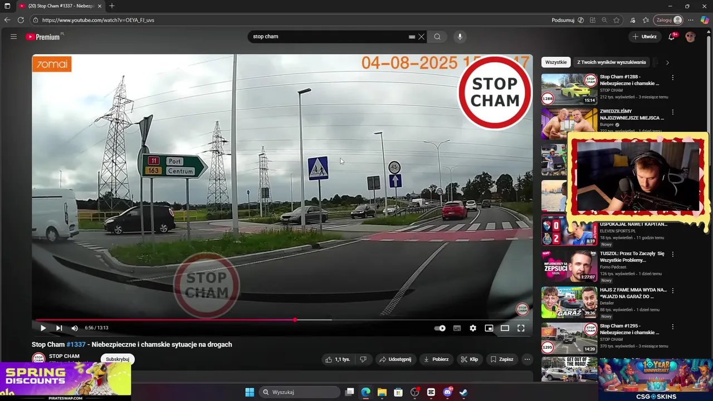Mute the video volume
This screenshot has width=713, height=401.
pyautogui.click(x=75, y=328)
